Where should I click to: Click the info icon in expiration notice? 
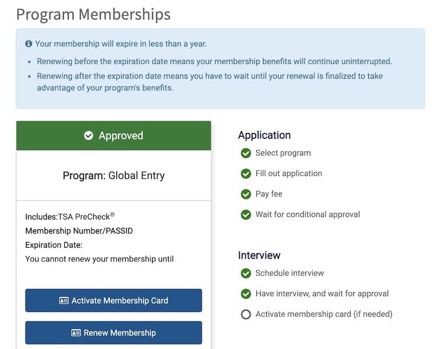point(29,44)
